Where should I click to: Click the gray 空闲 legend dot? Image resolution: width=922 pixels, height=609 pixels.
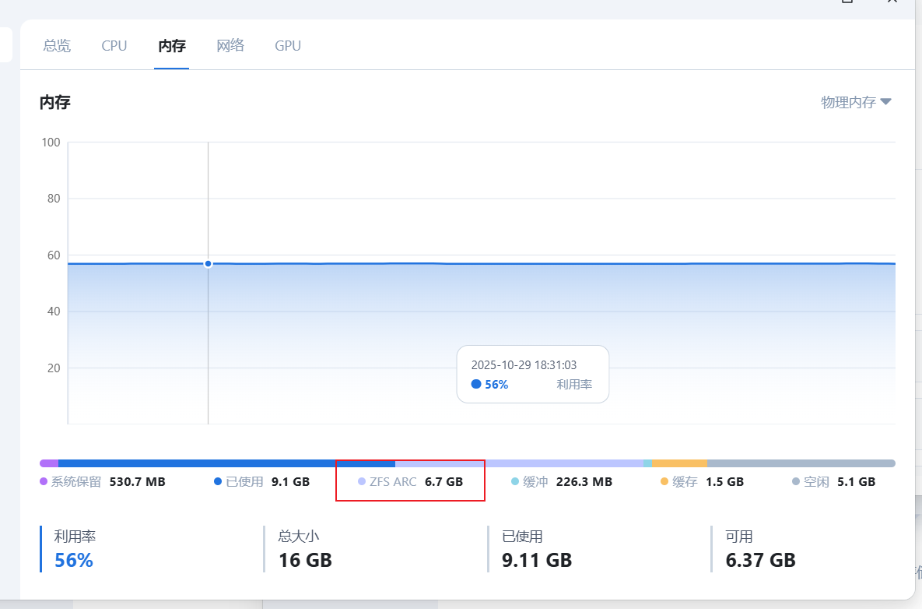tap(796, 482)
